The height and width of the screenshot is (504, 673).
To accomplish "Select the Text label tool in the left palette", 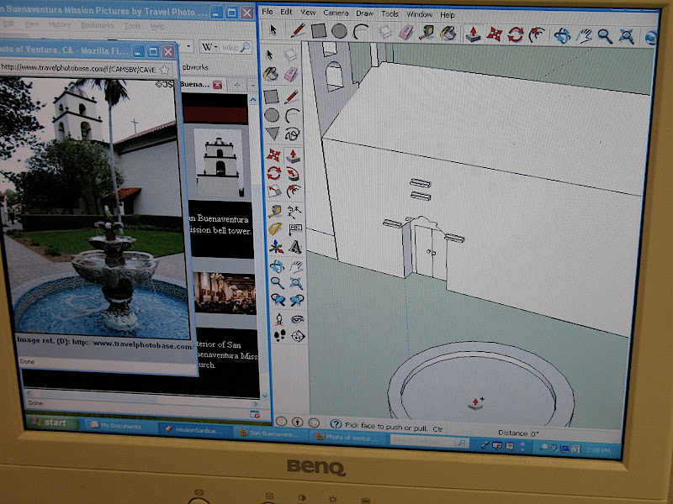I will point(295,229).
